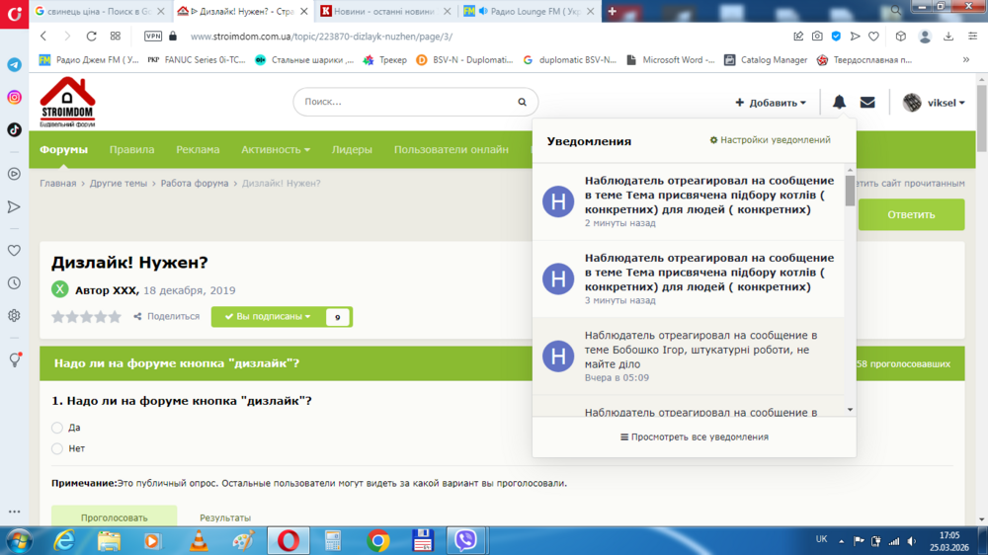Open the 'Правила' nav item
This screenshot has width=988, height=555.
point(131,149)
